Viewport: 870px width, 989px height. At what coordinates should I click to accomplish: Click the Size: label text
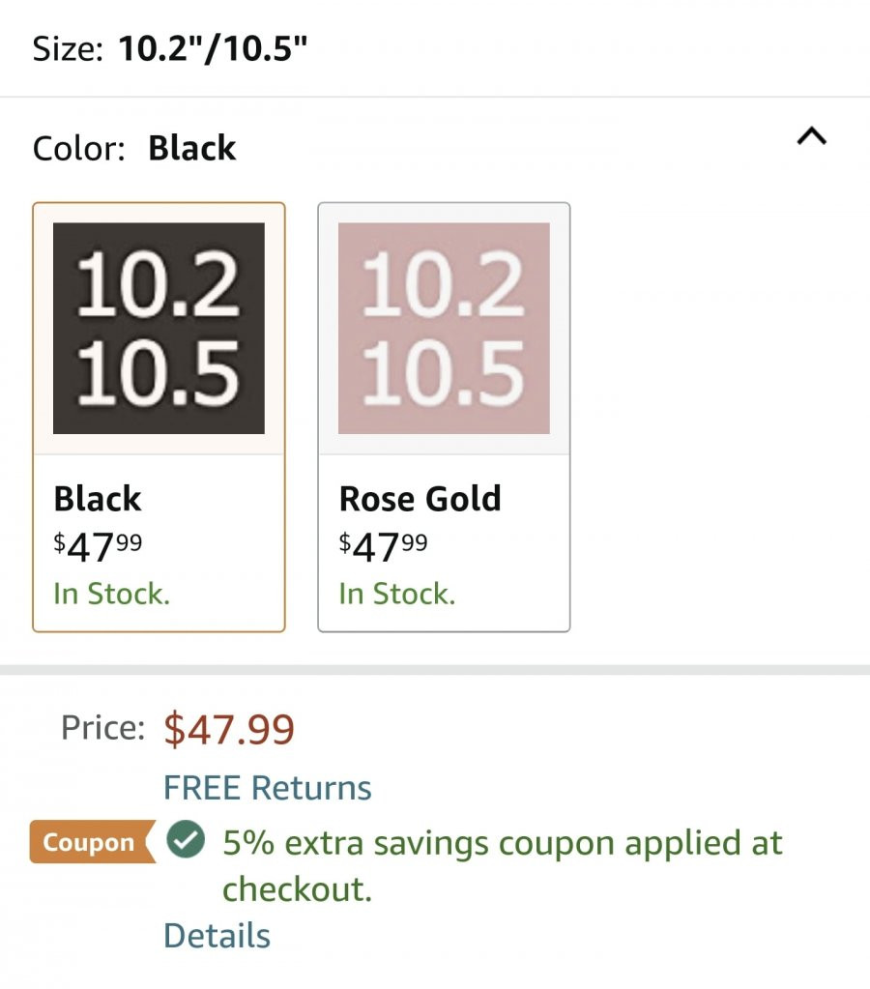[68, 48]
